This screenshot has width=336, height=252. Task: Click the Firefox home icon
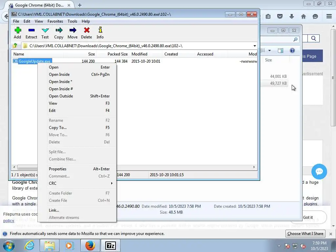tap(303, 16)
